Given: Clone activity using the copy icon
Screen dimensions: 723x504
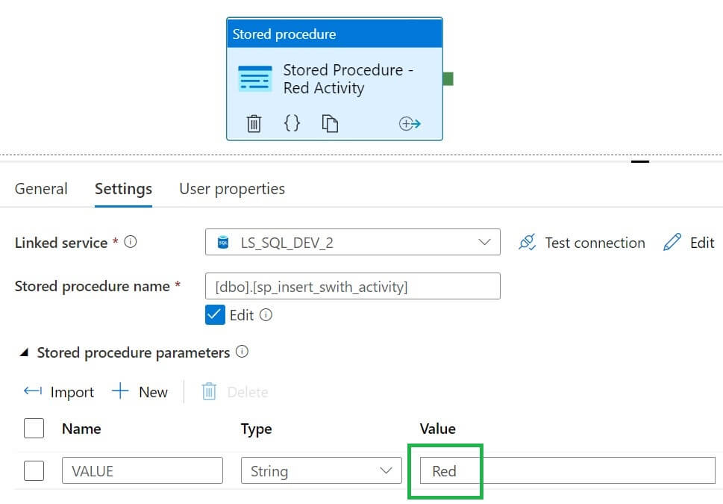Looking at the screenshot, I should click(330, 123).
